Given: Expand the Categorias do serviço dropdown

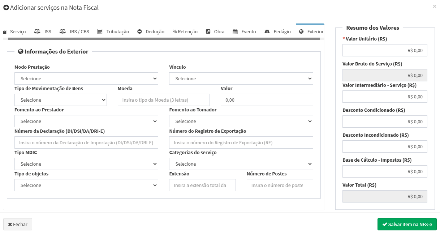Looking at the screenshot, I should click(x=241, y=164).
